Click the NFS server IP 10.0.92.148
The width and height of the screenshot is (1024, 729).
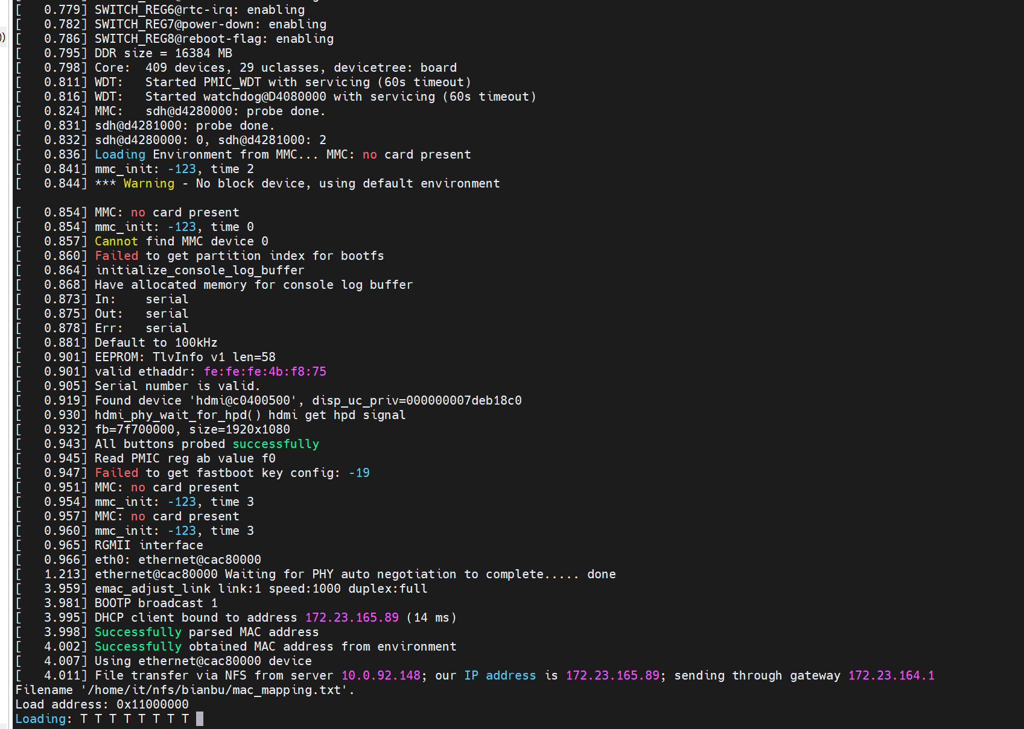click(381, 675)
